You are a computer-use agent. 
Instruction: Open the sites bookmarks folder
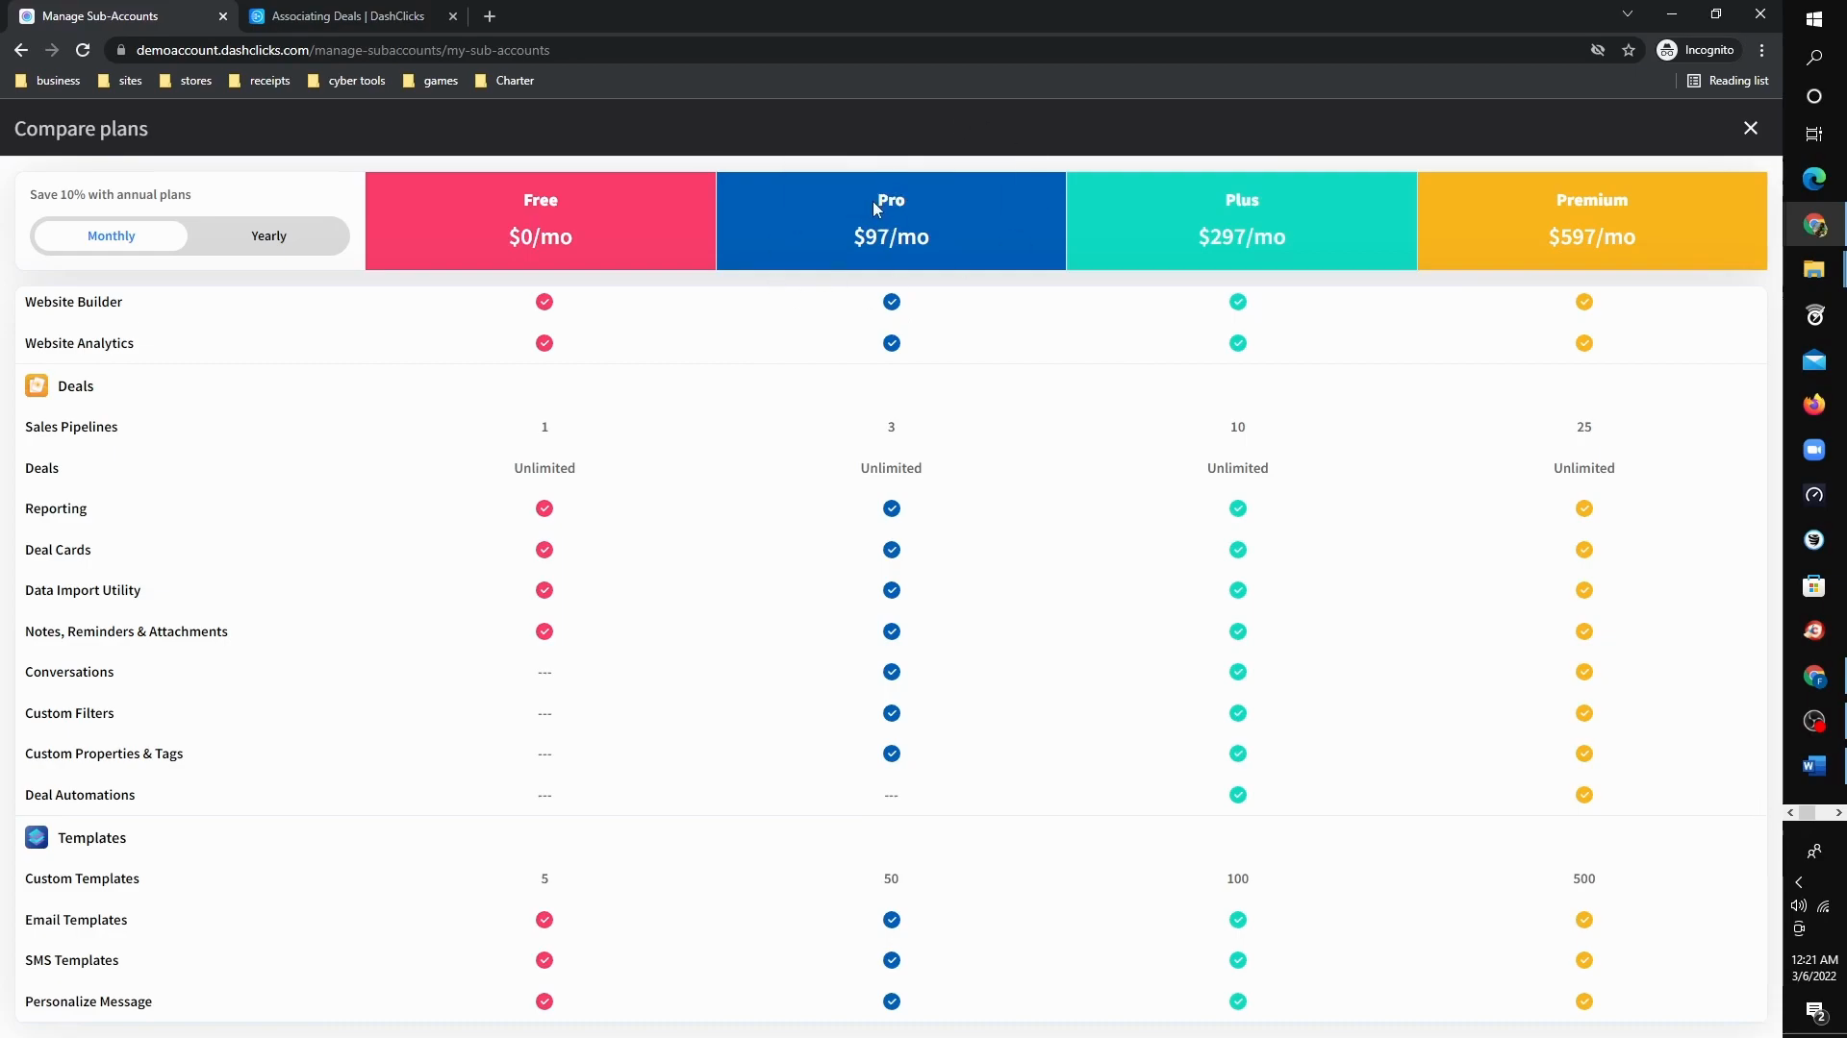coord(120,81)
